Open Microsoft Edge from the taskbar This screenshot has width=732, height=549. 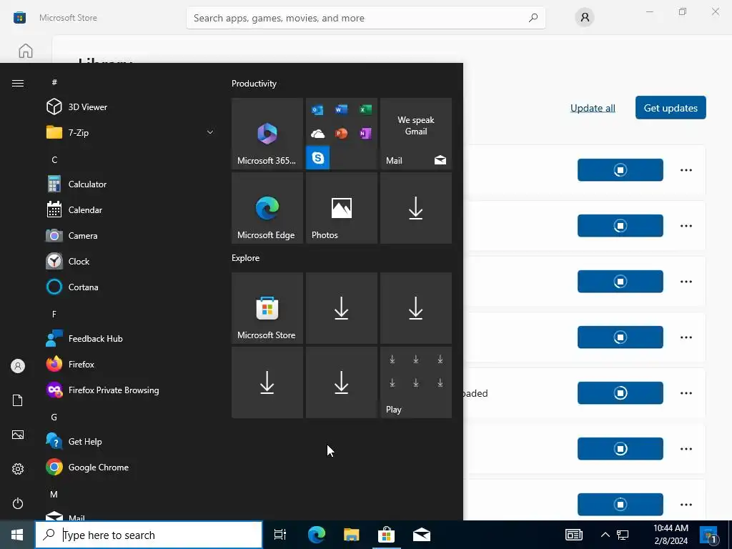317,535
